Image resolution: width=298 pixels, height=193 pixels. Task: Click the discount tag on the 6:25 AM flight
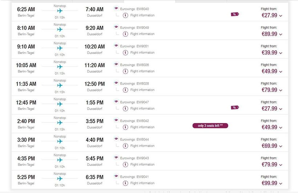click(235, 15)
